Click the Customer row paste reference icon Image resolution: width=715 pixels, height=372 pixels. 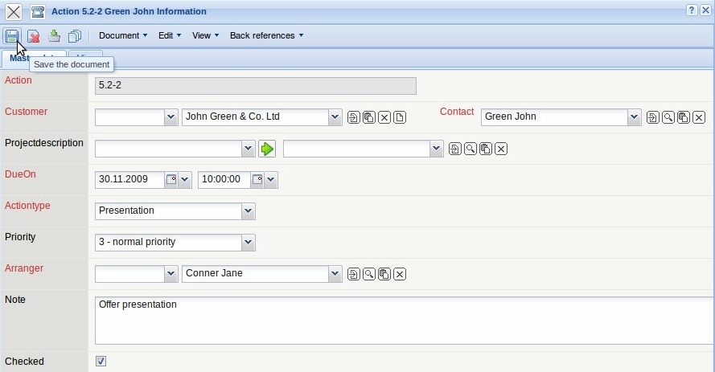click(x=369, y=117)
